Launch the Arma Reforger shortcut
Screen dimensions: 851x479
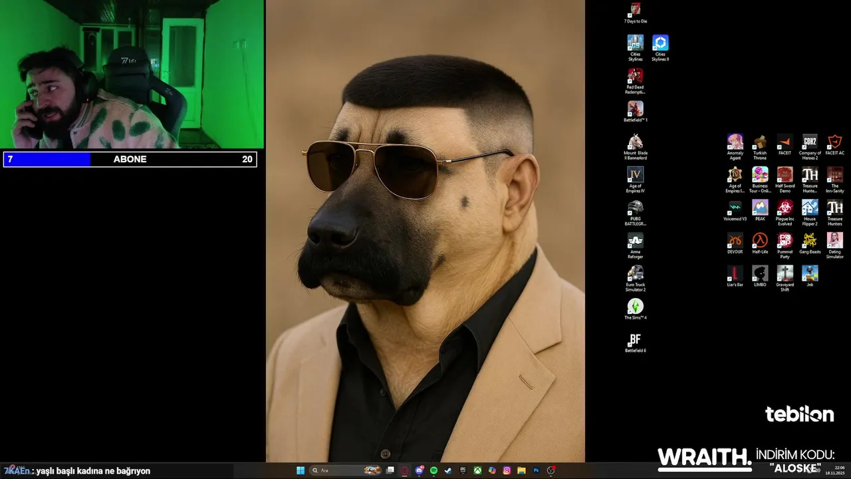636,245
